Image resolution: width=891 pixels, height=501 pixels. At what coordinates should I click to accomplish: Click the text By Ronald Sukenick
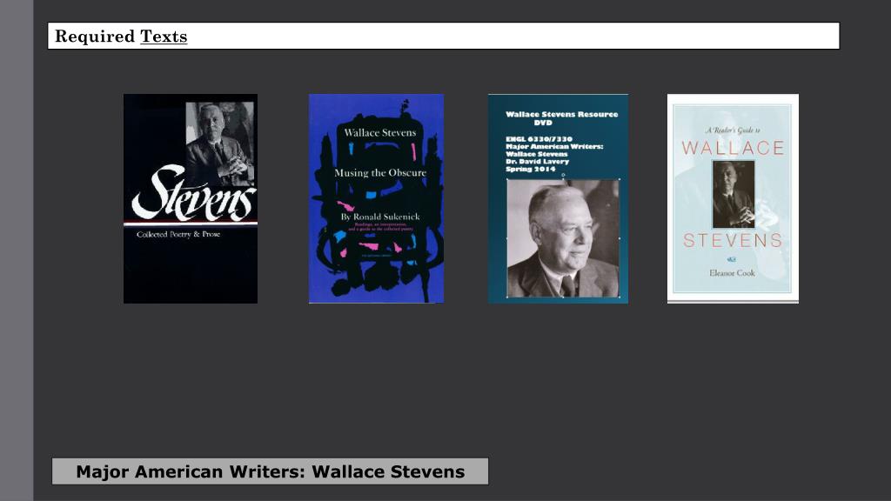(x=380, y=217)
